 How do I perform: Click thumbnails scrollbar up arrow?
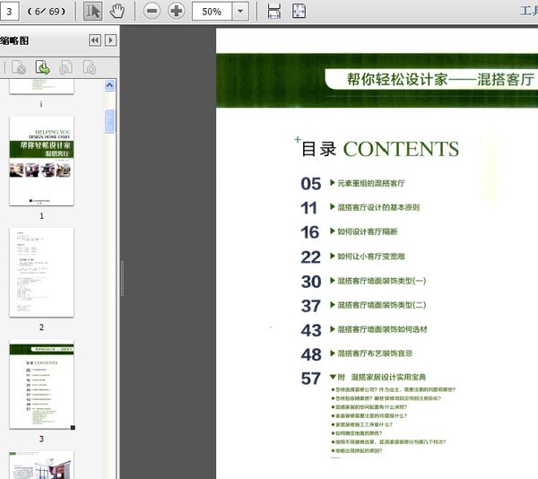click(110, 84)
